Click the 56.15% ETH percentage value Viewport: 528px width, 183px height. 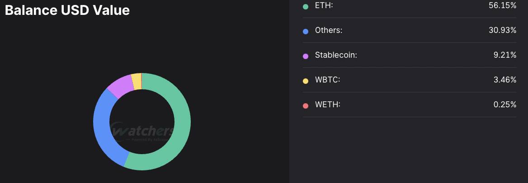[x=502, y=5]
